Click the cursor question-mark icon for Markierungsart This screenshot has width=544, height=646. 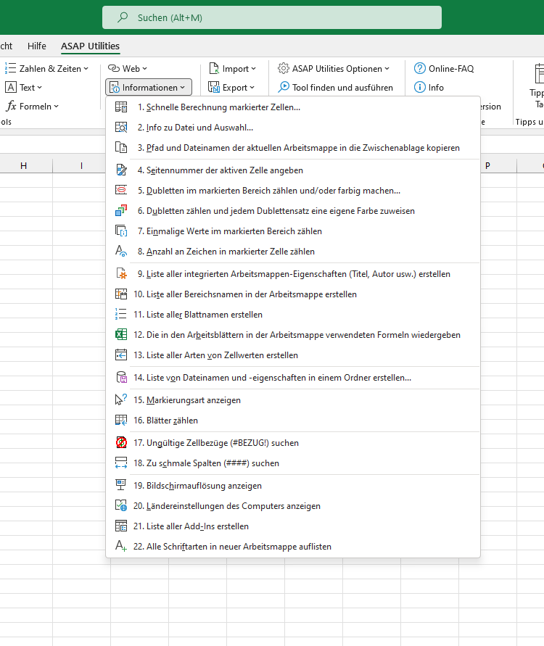pyautogui.click(x=121, y=399)
